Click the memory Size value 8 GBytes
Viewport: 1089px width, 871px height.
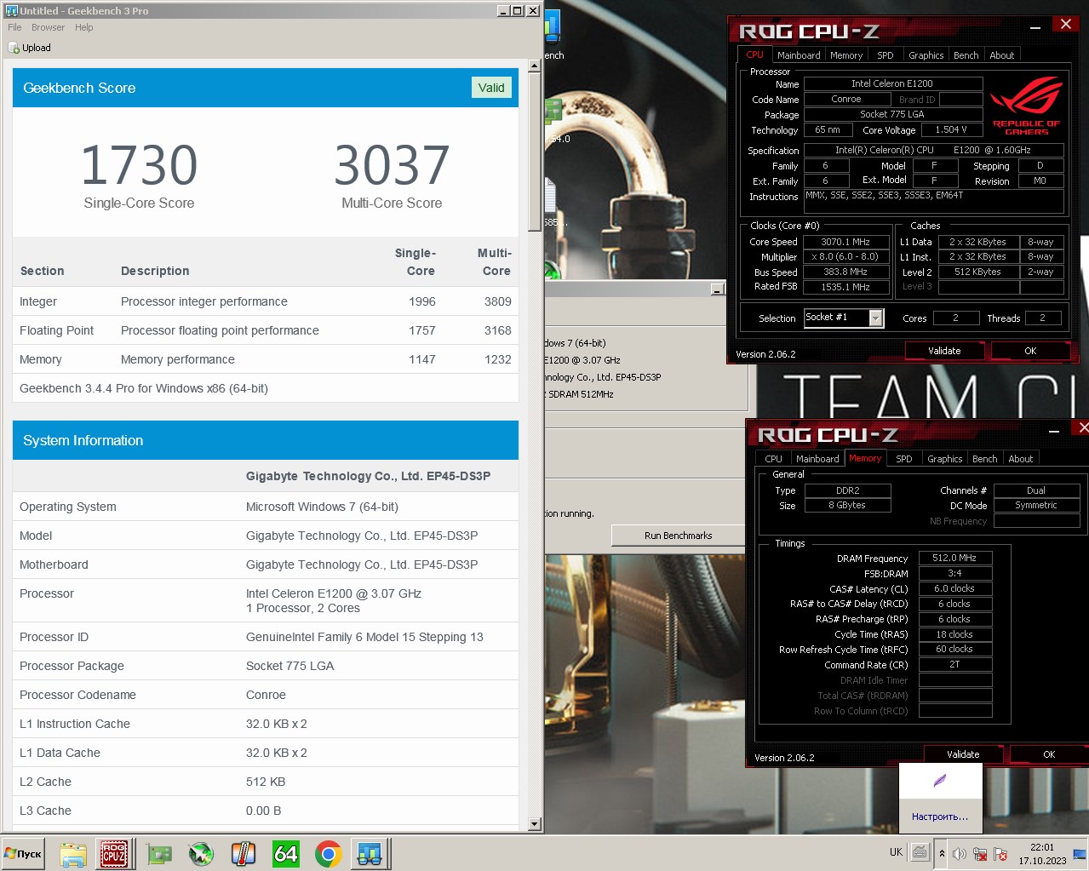[x=847, y=506]
